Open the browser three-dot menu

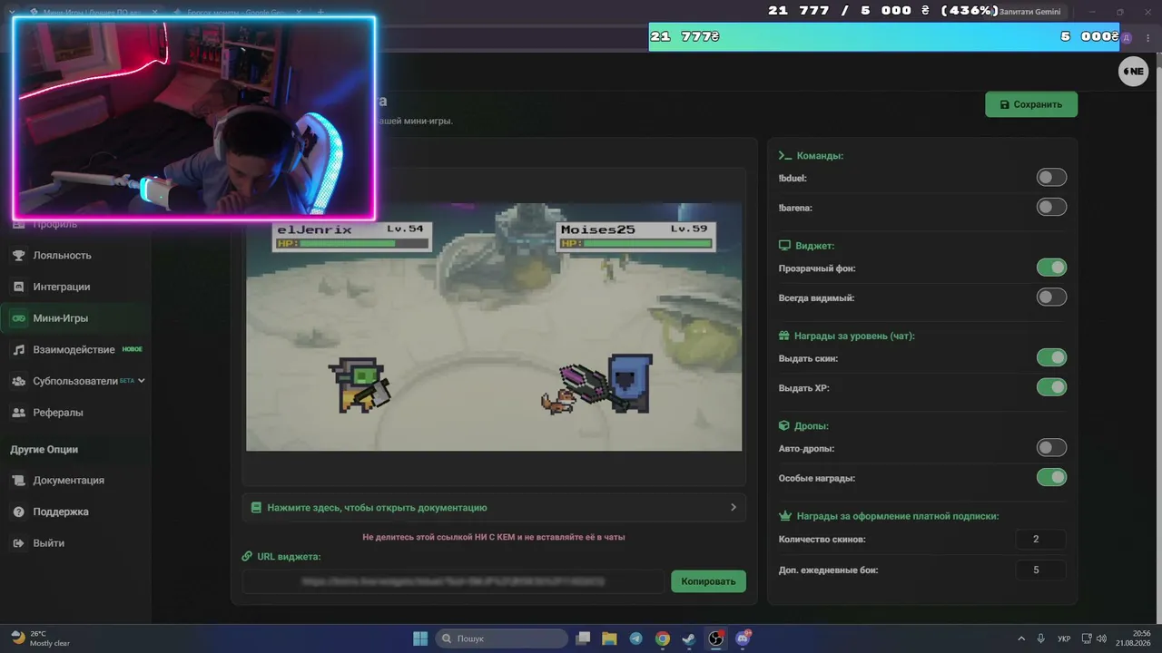click(1147, 38)
